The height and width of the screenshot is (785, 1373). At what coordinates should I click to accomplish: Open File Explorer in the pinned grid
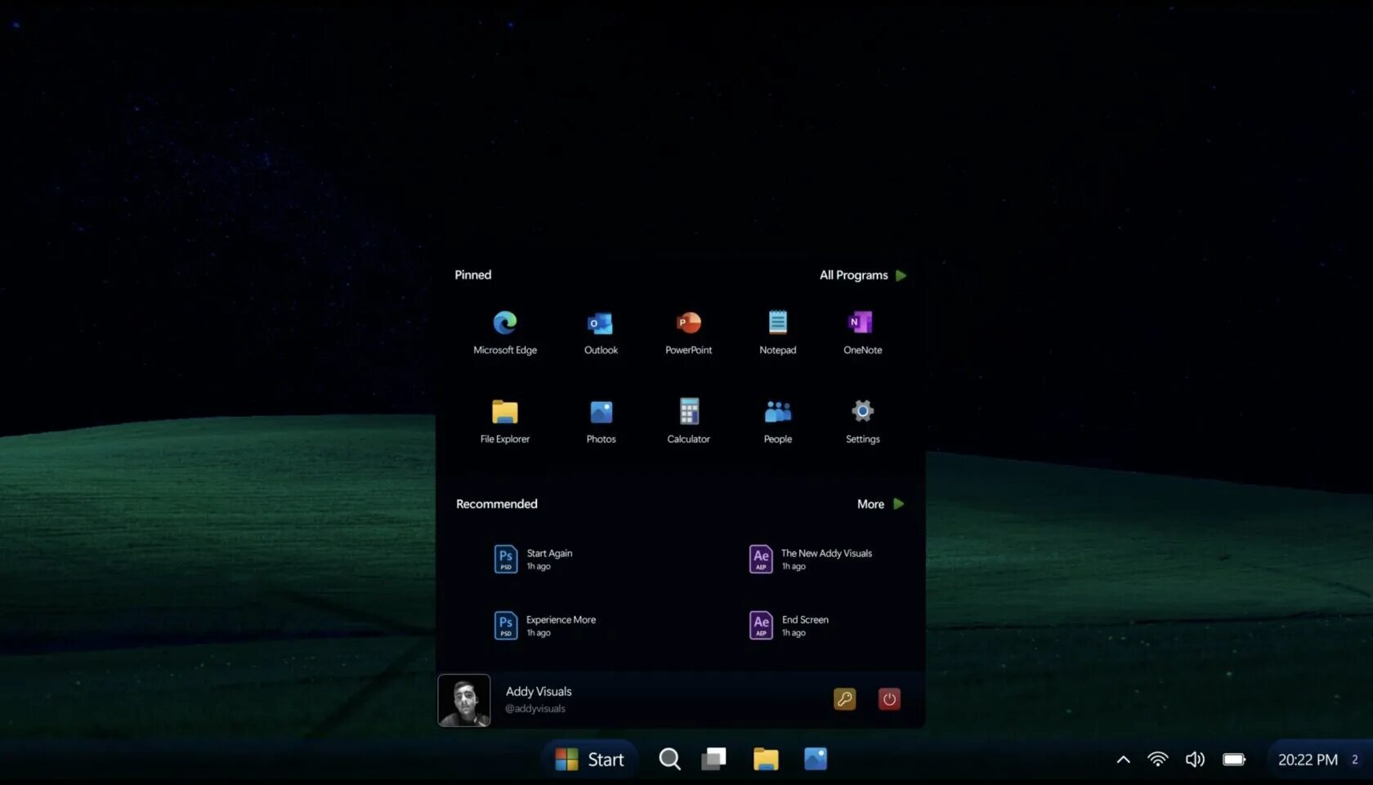(504, 421)
